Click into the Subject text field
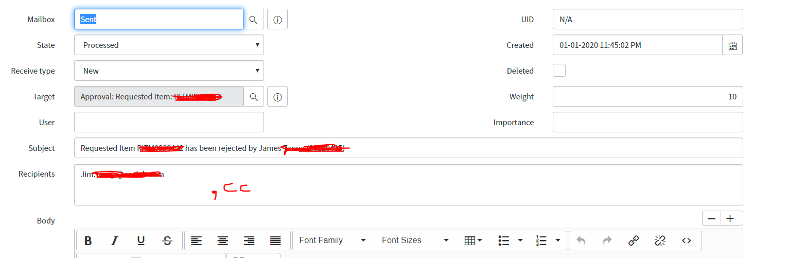The height and width of the screenshot is (258, 788). [x=408, y=148]
